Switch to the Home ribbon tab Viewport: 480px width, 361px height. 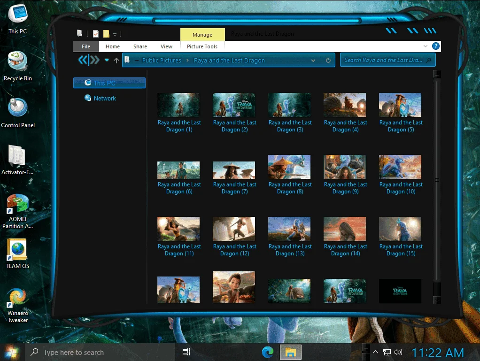(113, 46)
